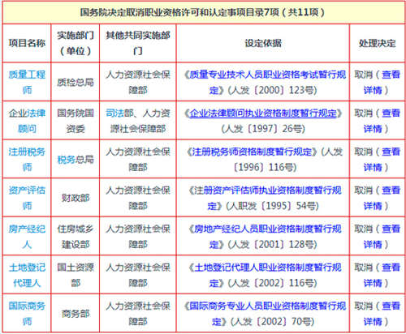The width and height of the screenshot is (406, 334).
Task: Open 土地登记代理人职业资格制度暂行规定 document link
Action: point(263,276)
